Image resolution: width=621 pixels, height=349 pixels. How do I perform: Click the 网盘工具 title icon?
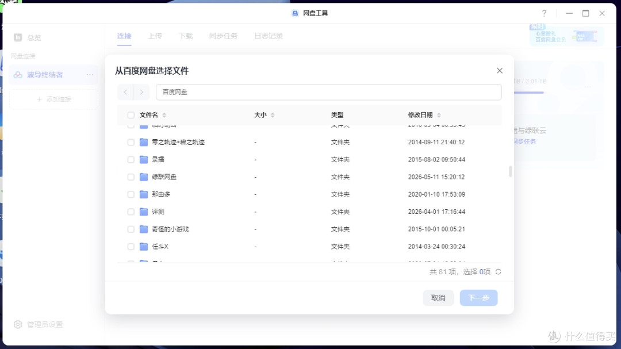coord(295,13)
